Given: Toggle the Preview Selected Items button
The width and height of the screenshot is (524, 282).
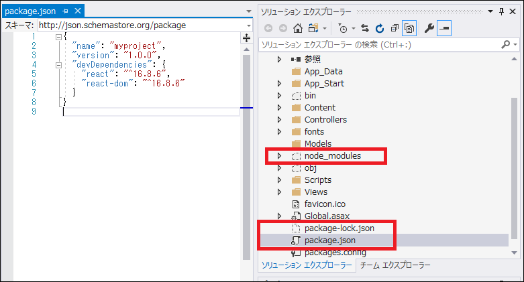Looking at the screenshot, I should [x=444, y=28].
